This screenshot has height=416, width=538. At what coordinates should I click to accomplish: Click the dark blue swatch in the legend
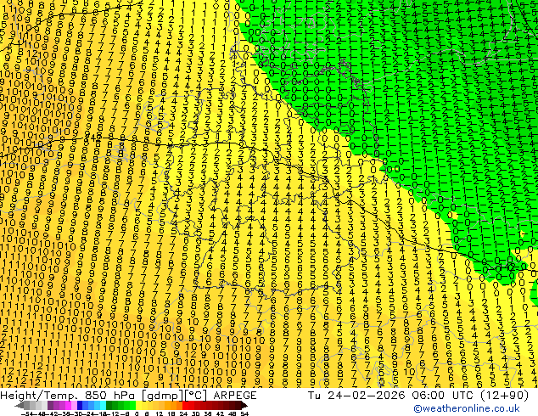[x=80, y=406]
